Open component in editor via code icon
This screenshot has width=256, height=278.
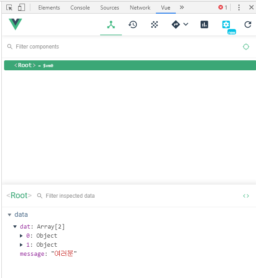point(246,196)
